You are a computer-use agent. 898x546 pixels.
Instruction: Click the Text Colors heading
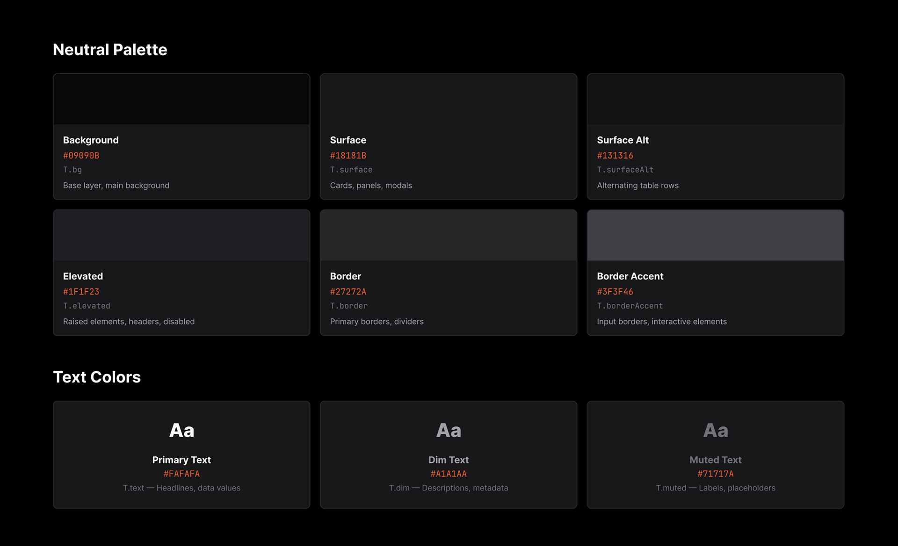point(97,377)
